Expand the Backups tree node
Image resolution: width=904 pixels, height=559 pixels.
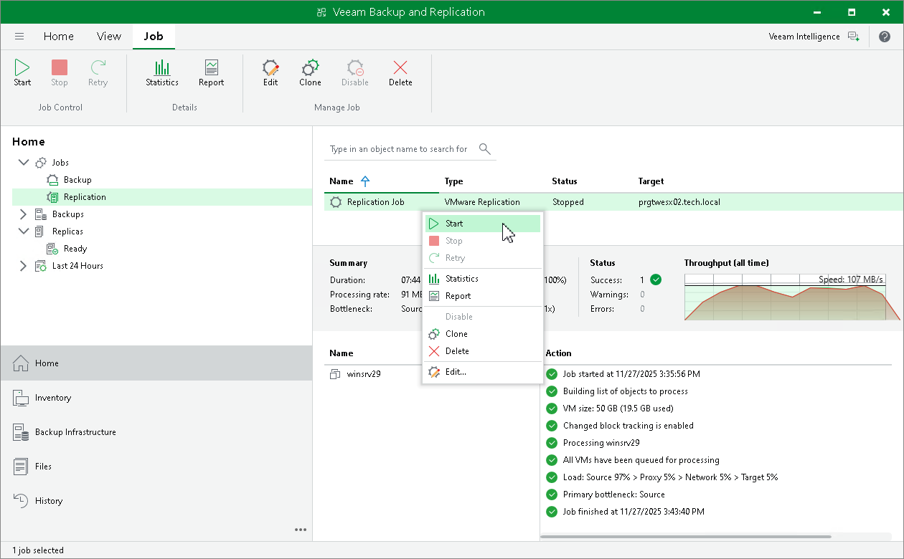[23, 214]
